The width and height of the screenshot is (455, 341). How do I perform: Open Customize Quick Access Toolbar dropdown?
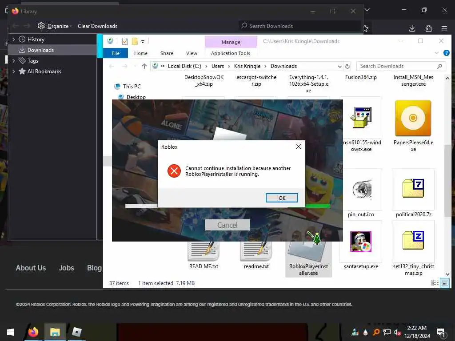click(143, 42)
